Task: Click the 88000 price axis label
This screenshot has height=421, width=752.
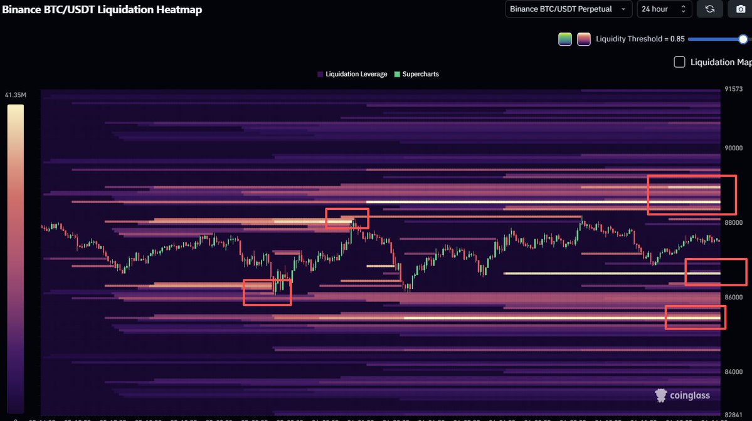Action: [733, 222]
